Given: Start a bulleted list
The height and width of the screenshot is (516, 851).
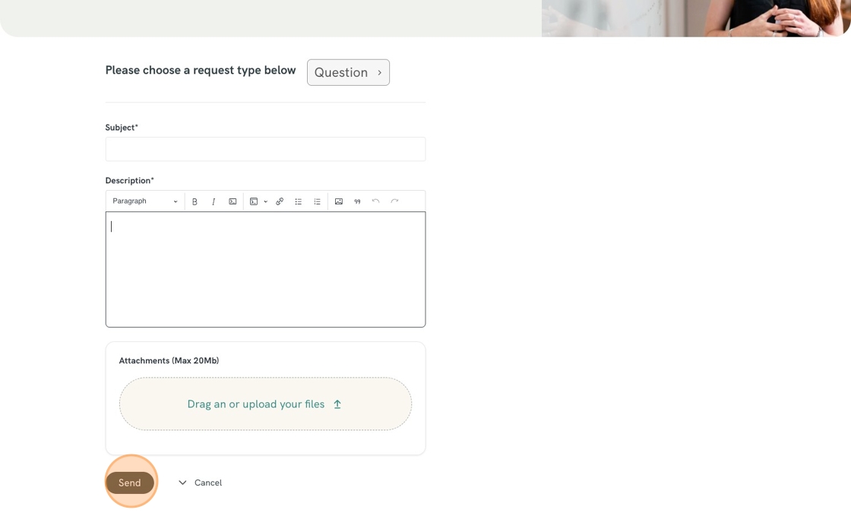Looking at the screenshot, I should [299, 201].
